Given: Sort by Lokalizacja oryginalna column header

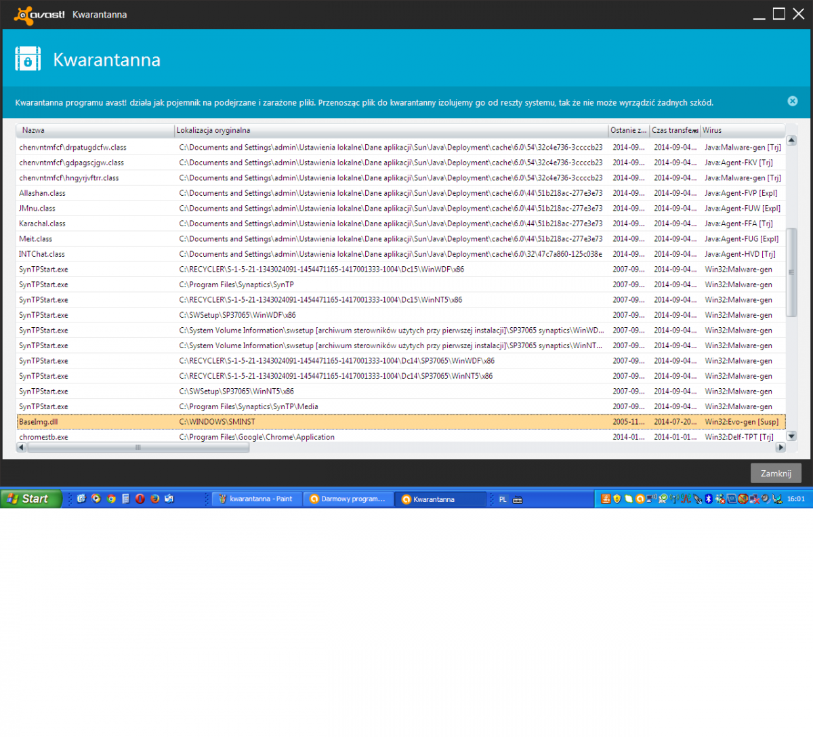Looking at the screenshot, I should tap(391, 130).
